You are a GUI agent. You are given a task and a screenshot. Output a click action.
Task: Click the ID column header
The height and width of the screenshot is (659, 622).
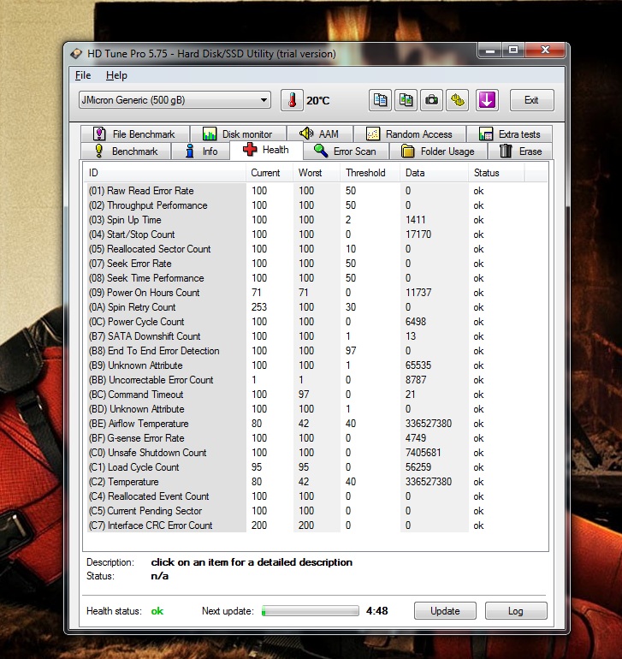[165, 173]
